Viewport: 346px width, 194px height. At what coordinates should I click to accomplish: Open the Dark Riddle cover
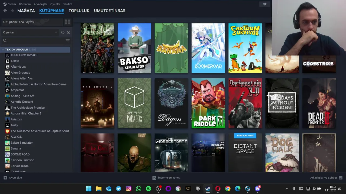coord(208,103)
